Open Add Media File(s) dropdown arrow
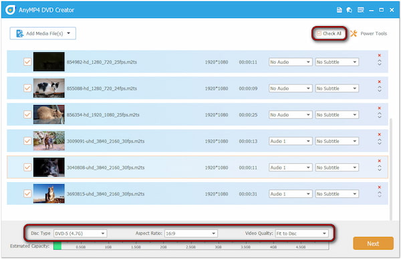 [x=69, y=33]
